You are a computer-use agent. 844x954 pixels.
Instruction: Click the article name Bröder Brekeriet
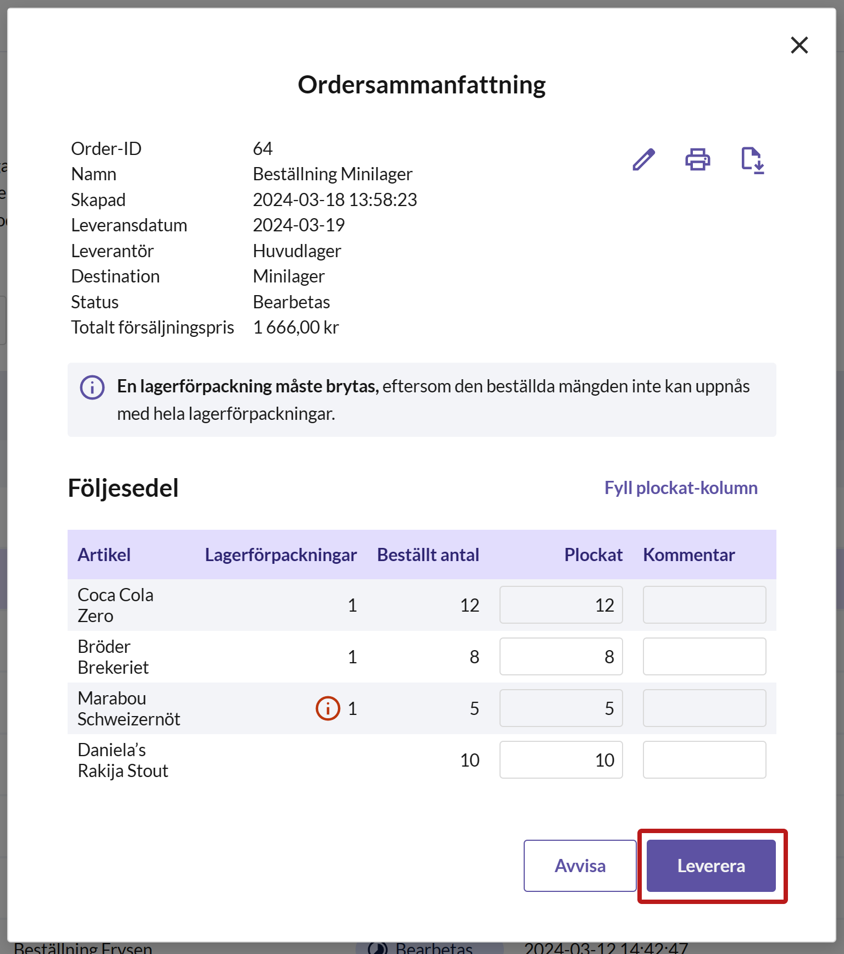click(113, 657)
